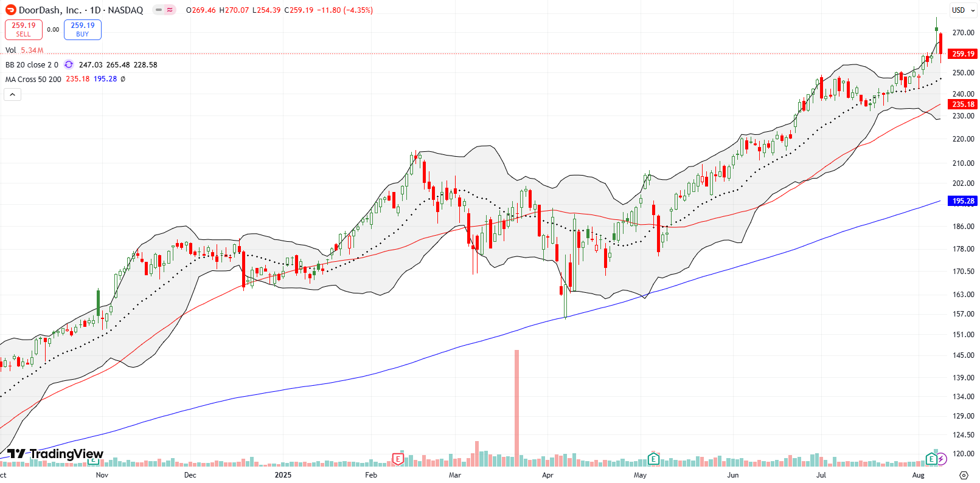Click the 259.19 SELL button
980x483 pixels.
(x=24, y=29)
